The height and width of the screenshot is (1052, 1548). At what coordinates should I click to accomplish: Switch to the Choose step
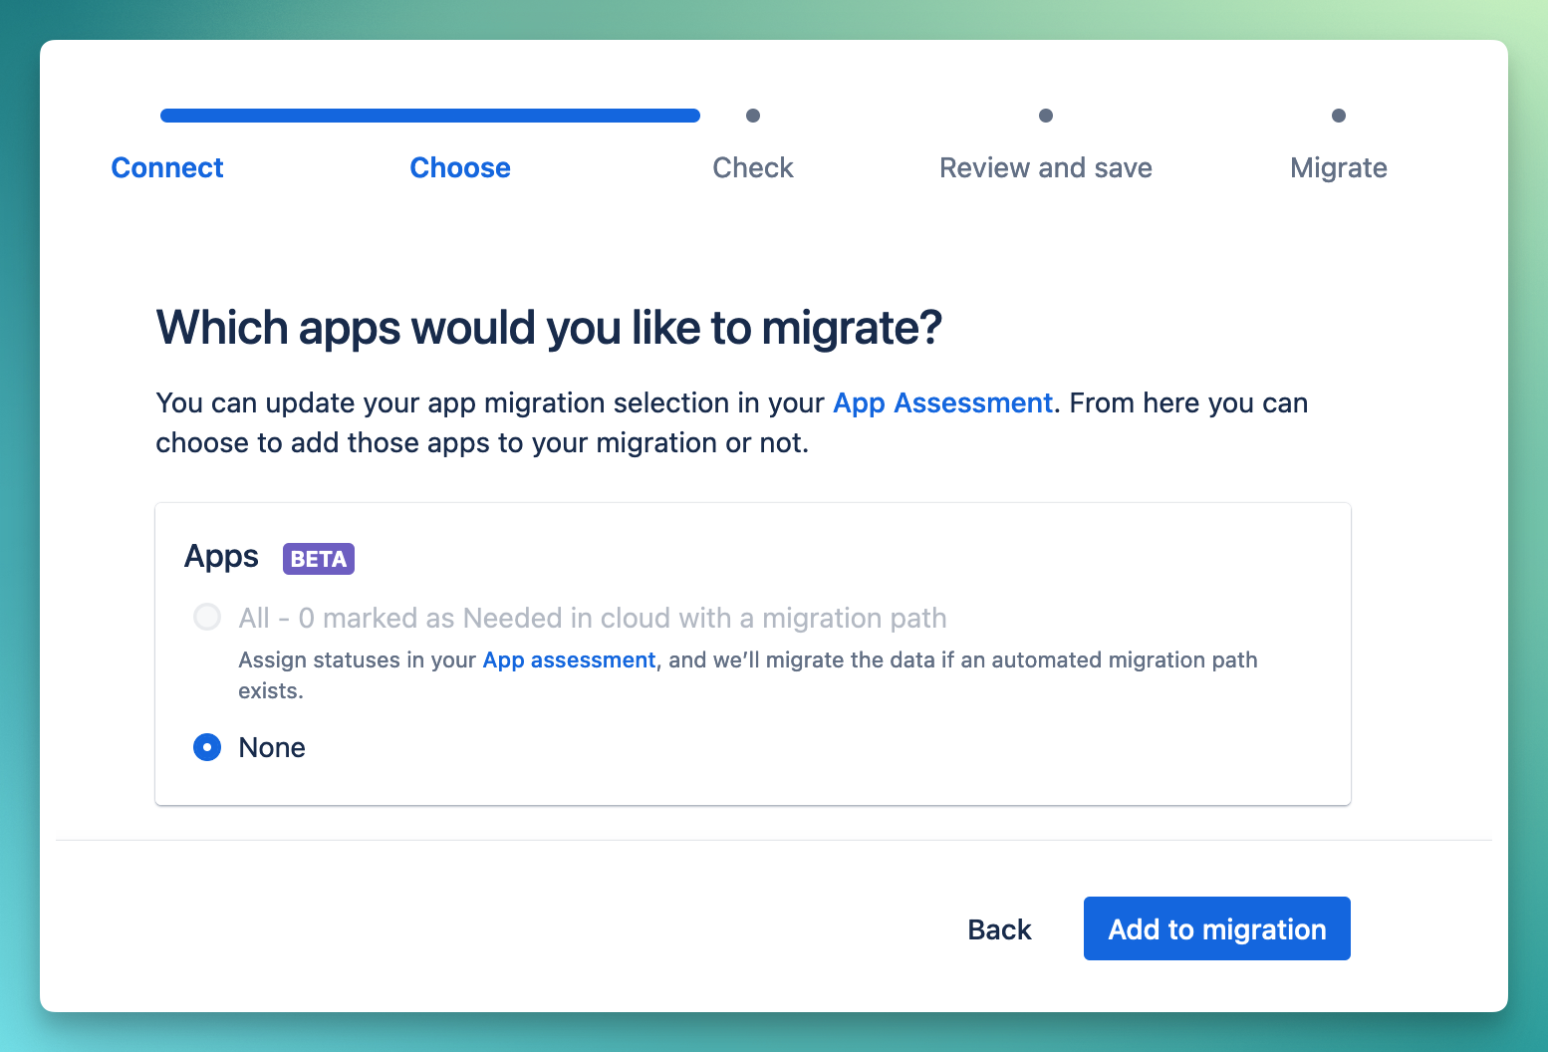(x=459, y=167)
